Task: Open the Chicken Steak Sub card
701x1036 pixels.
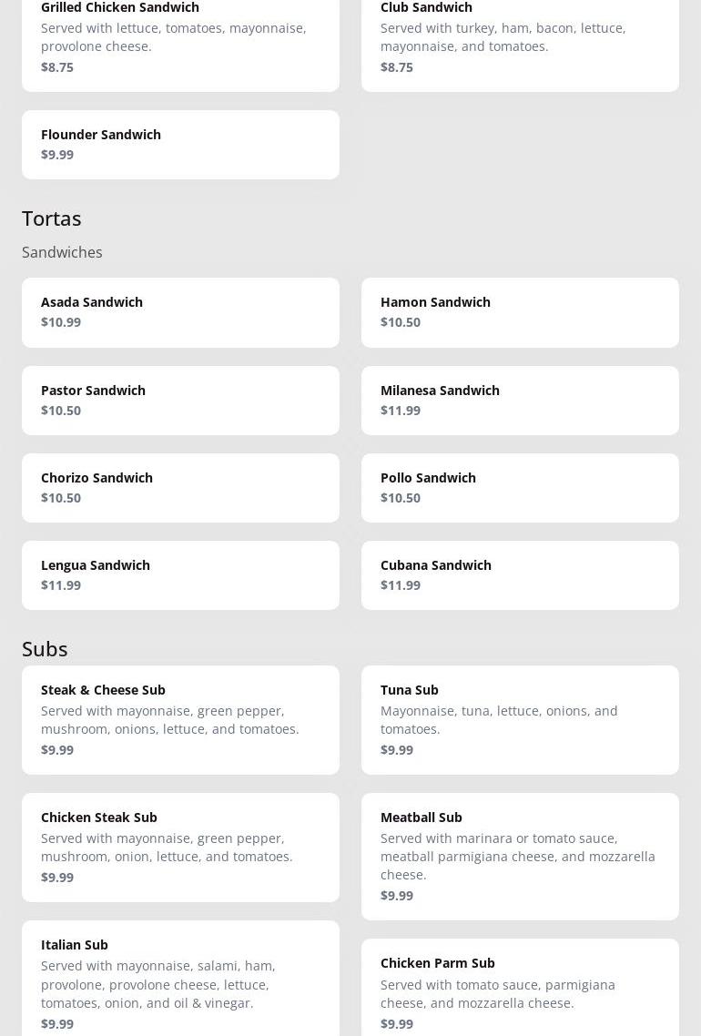Action: 180,847
